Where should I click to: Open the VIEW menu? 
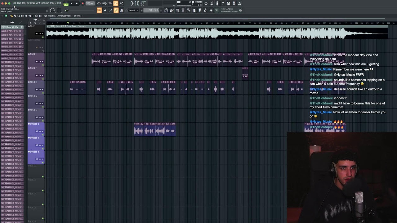(38, 3)
